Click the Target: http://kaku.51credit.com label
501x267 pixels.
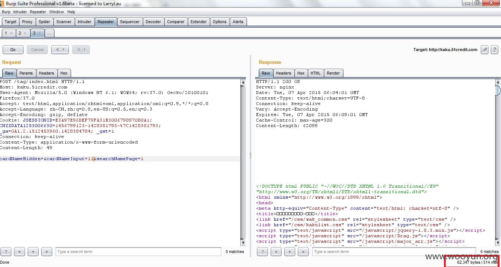click(x=445, y=50)
